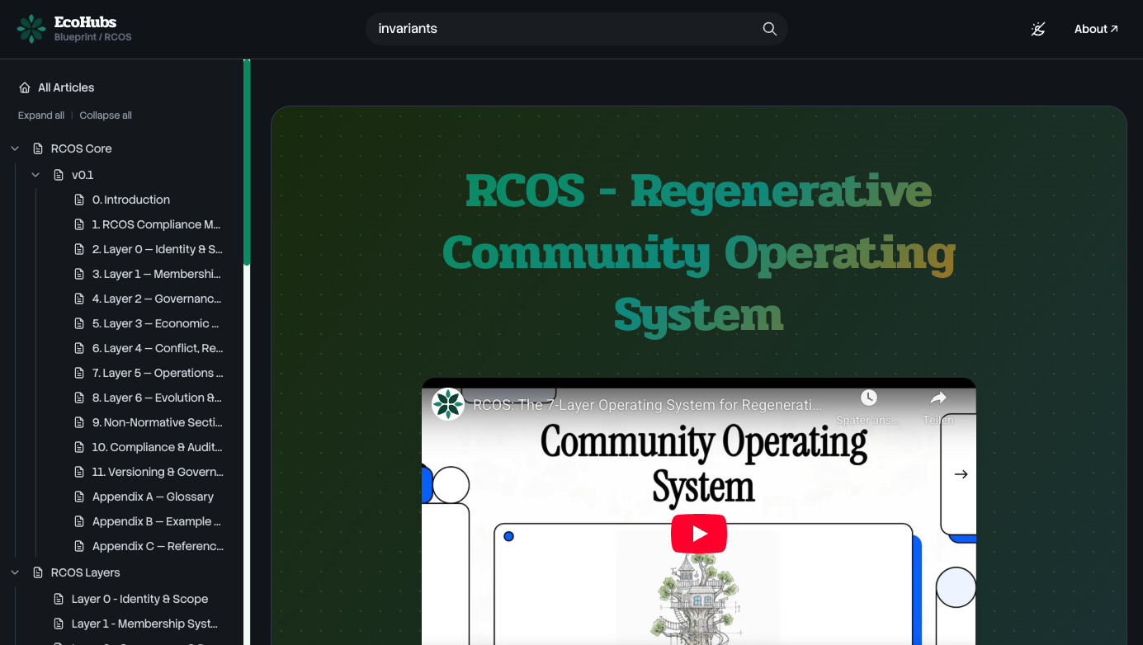Click the 2. Layer 0 document icon
This screenshot has width=1143, height=645.
point(79,249)
